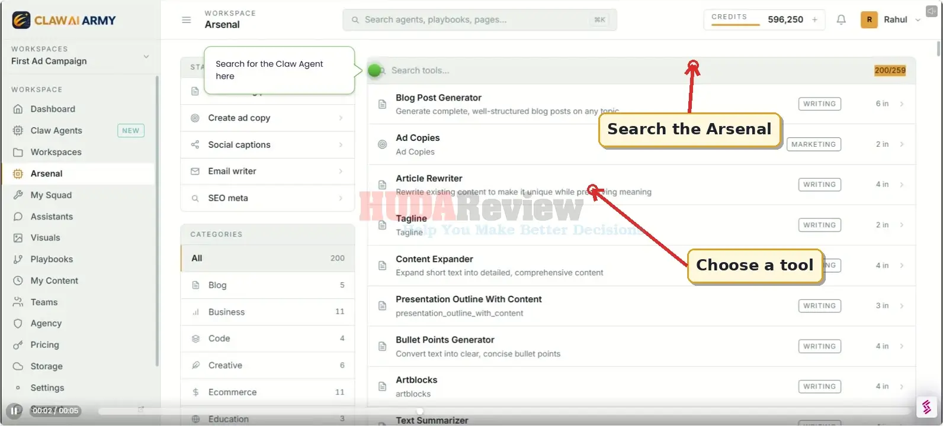Screen dimensions: 943x426
Task: Toggle the sidebar with the hamburger icon
Action: click(x=186, y=20)
